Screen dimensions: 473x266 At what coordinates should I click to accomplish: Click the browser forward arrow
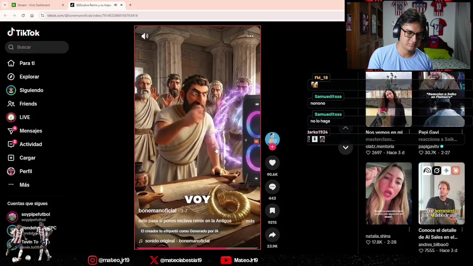14,16
